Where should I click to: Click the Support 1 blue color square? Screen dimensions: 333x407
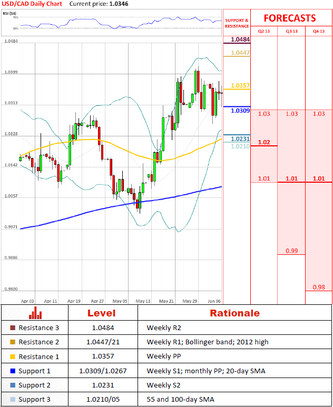click(13, 371)
